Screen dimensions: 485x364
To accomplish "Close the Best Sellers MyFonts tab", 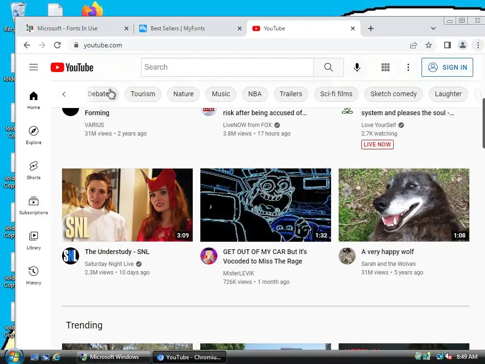I will [239, 28].
